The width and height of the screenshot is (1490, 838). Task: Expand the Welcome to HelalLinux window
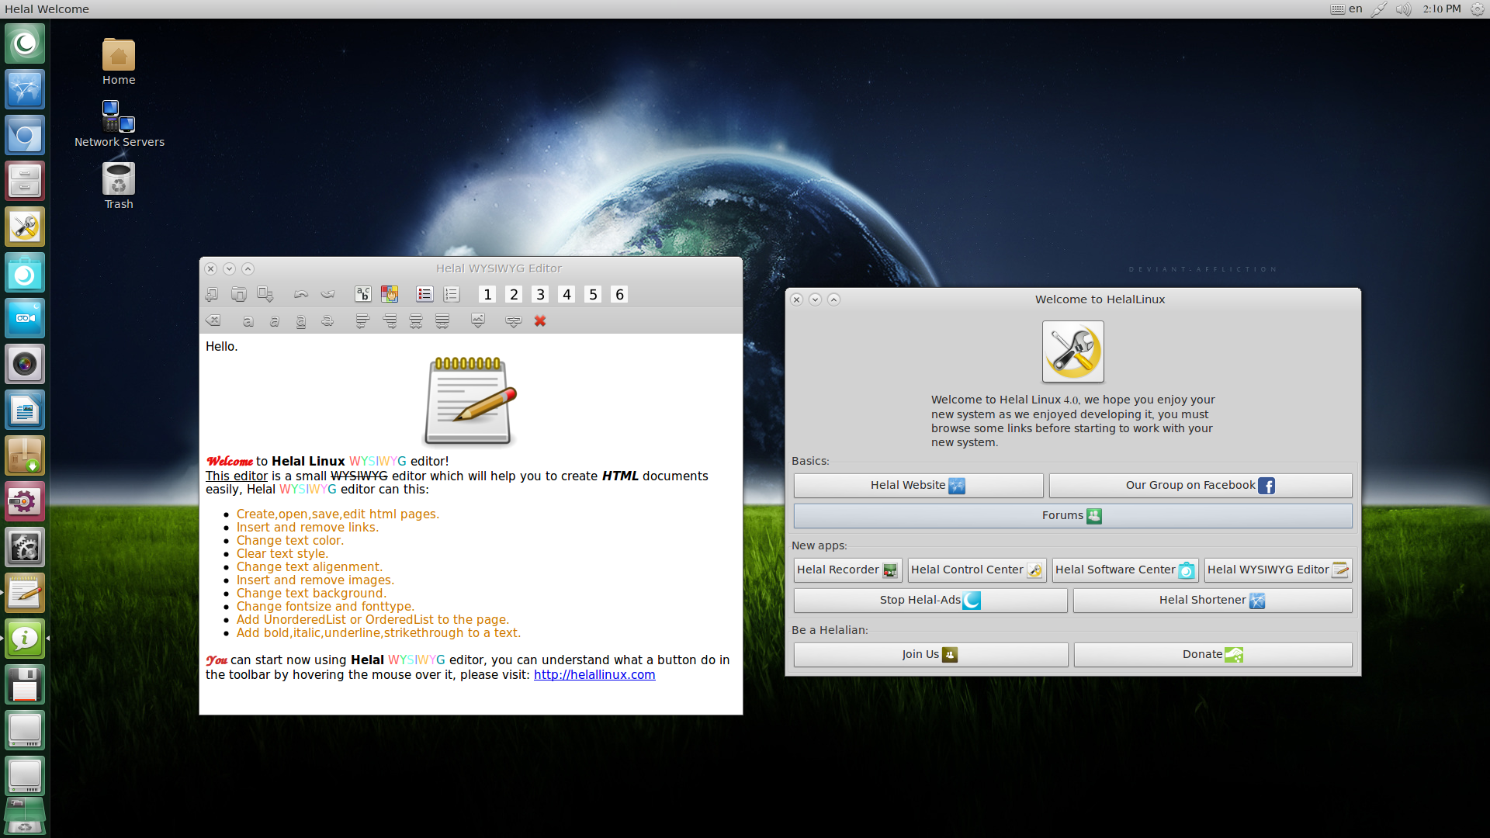[834, 299]
